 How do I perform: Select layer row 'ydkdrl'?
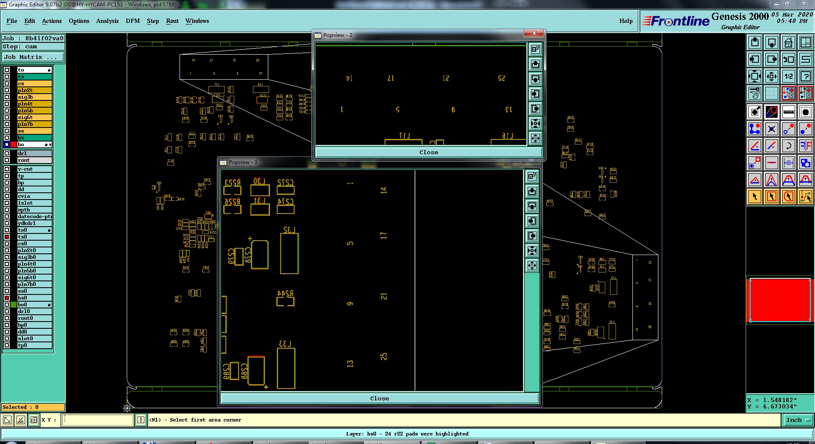coord(34,223)
